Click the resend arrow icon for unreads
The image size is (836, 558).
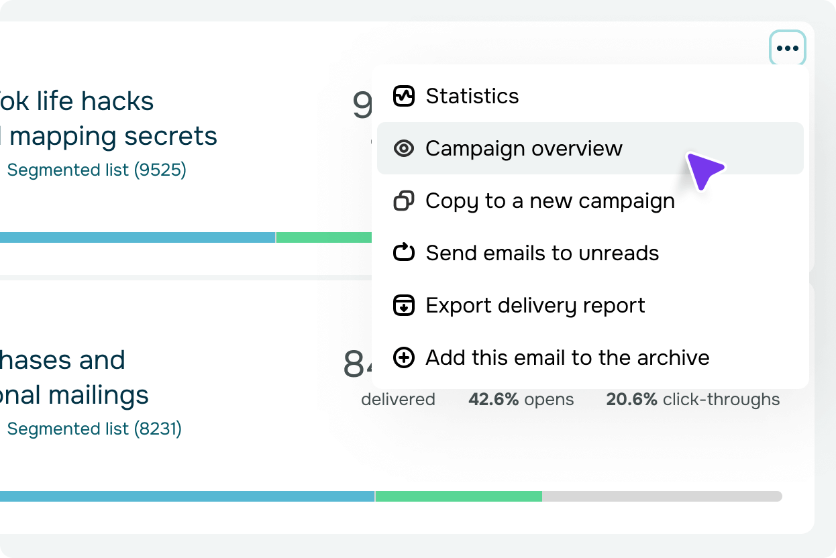403,253
